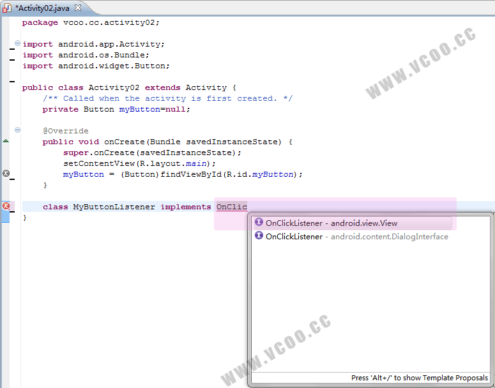
Task: Select OnClickListener - android.view.View proposal
Action: [331, 223]
